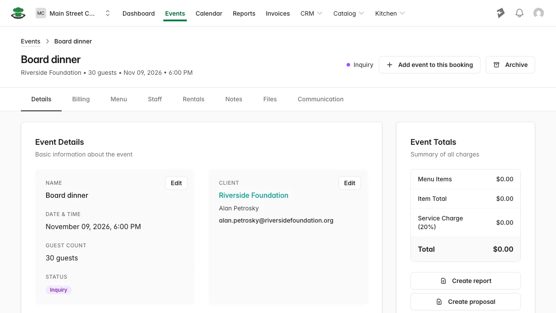This screenshot has width=556, height=313.
Task: Expand the Kitchen dropdown menu
Action: pyautogui.click(x=390, y=13)
